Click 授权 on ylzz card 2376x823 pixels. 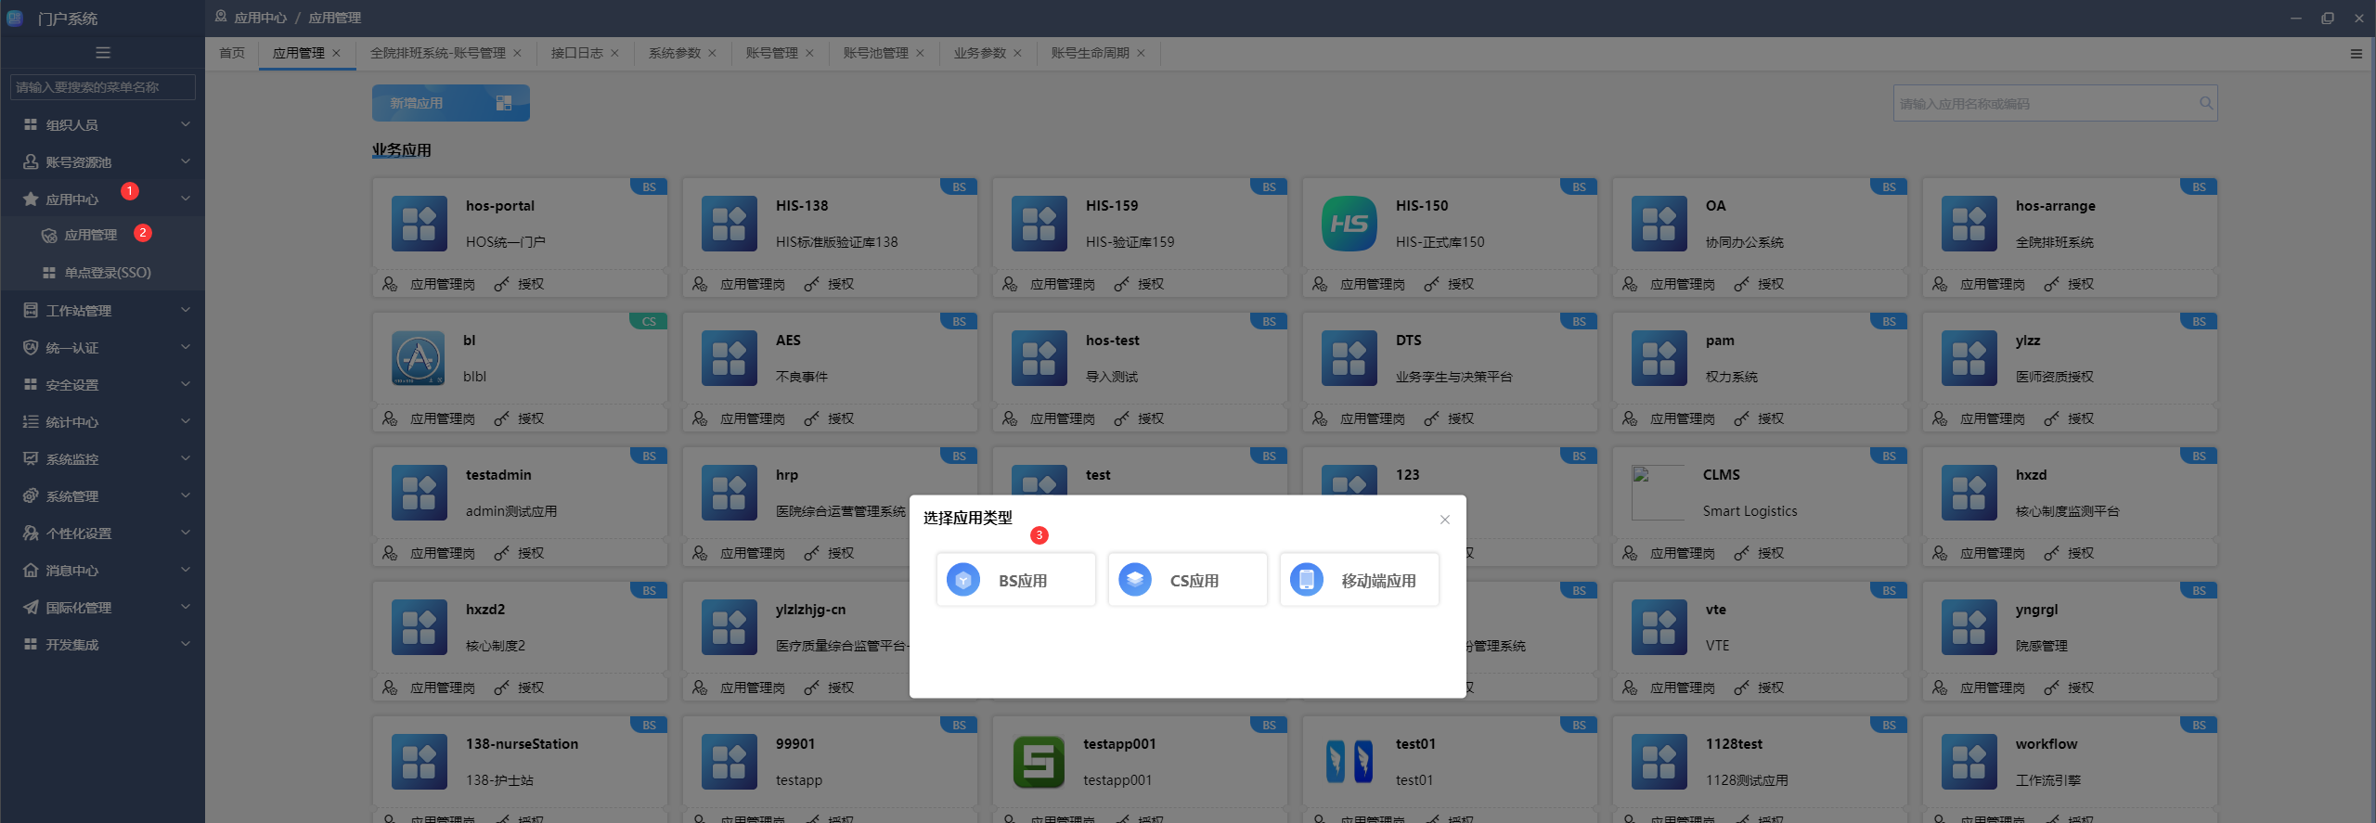coord(2081,418)
